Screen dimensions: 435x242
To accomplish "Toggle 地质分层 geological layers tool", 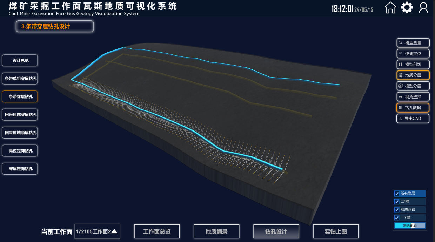I will (x=413, y=75).
